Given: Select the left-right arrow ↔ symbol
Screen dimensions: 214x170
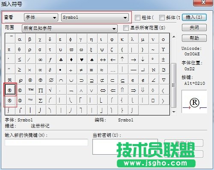Looking at the screenshot, I should (103, 59).
